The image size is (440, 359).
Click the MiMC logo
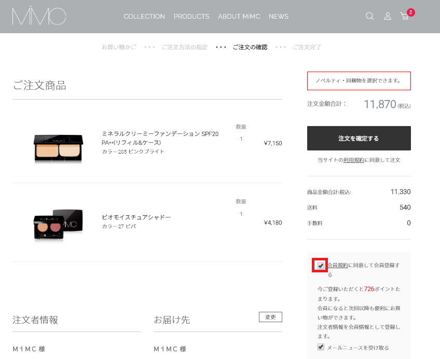click(39, 16)
